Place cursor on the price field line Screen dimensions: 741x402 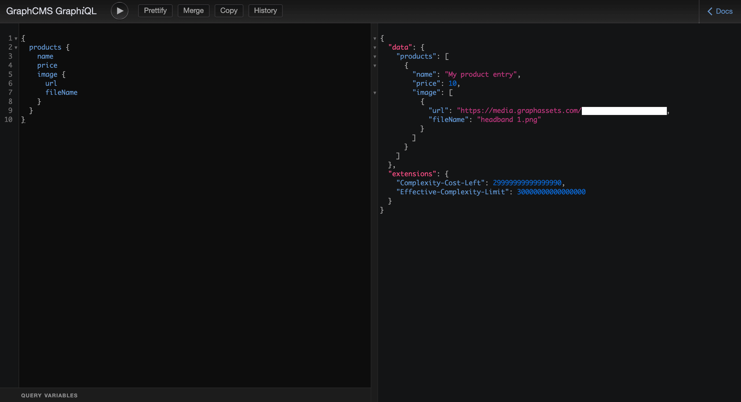click(47, 66)
